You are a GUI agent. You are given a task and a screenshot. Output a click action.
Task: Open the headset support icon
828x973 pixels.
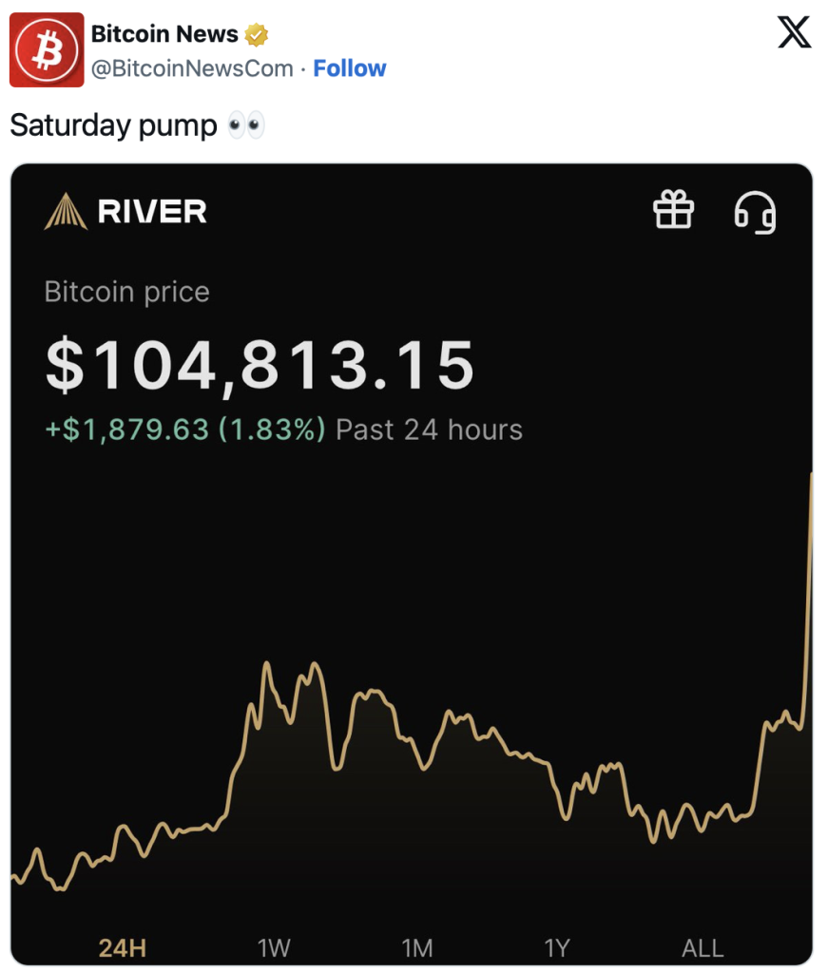[x=755, y=212]
